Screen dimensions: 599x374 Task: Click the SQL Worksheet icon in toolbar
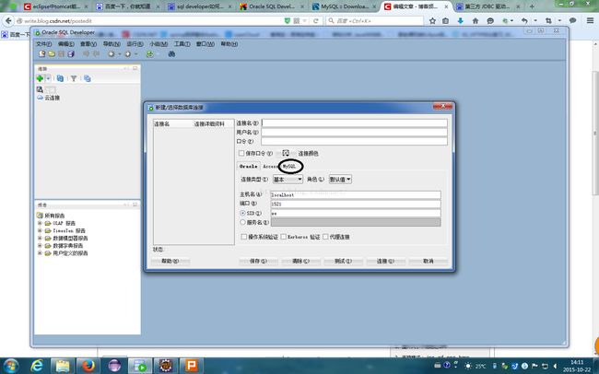pyautogui.click(x=150, y=54)
